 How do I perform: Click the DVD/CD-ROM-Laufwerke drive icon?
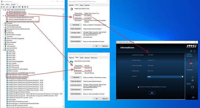(5, 27)
